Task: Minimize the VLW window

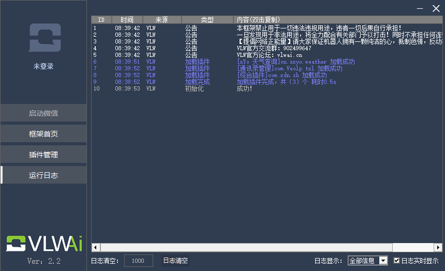Action: click(x=420, y=8)
